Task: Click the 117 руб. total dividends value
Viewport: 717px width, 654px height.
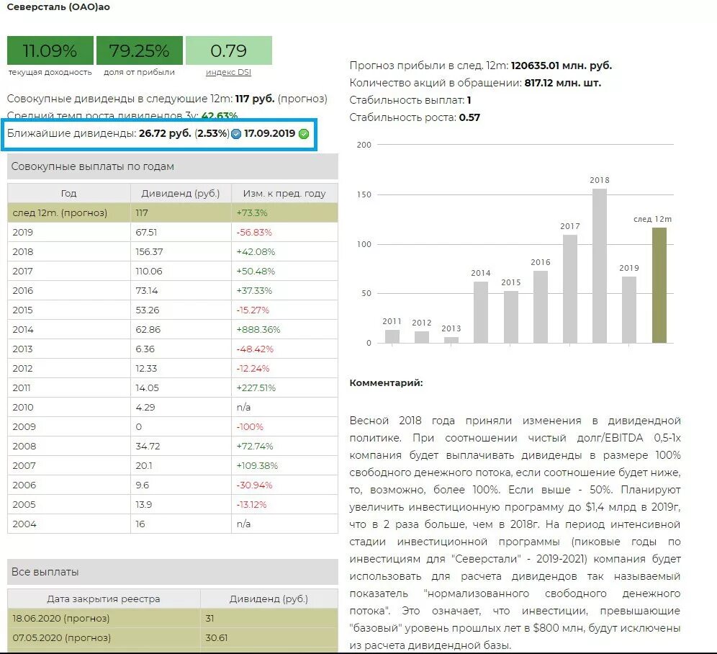Action: (255, 99)
